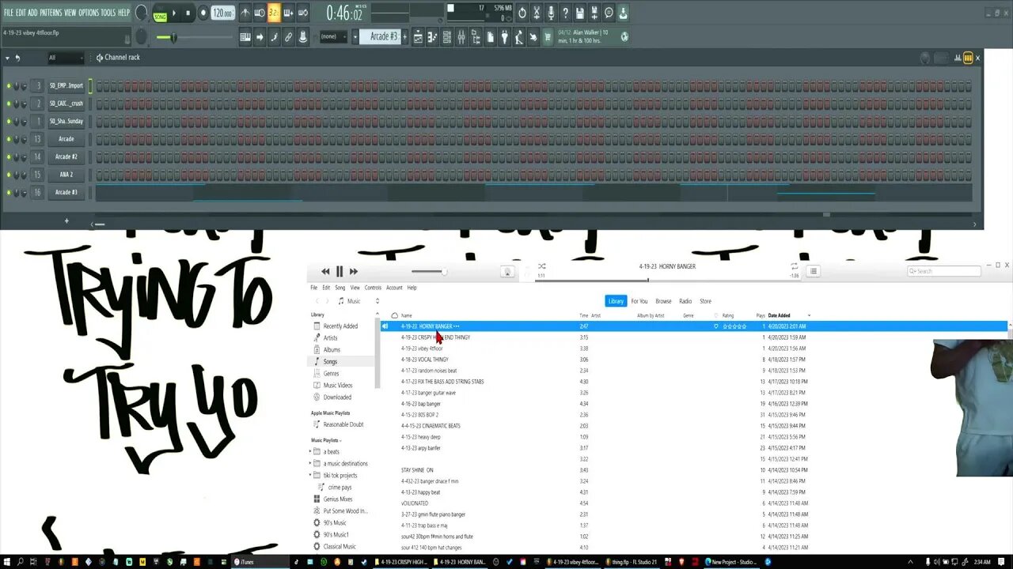
Task: Select Recently Added in iTunes library
Action: [340, 326]
